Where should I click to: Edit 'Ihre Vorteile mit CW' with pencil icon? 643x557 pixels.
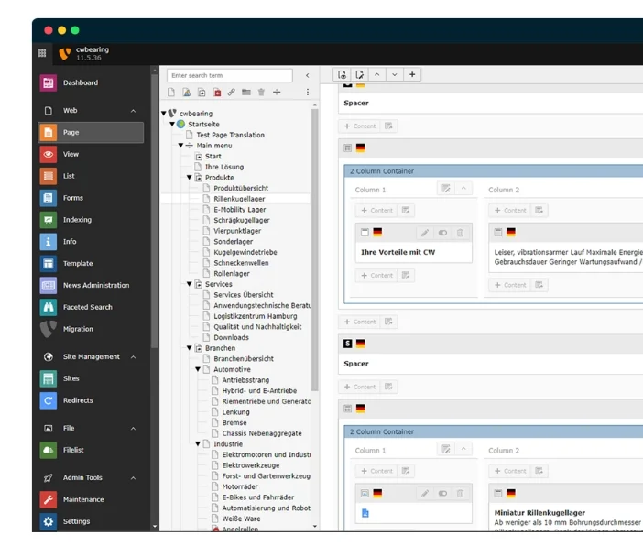pos(424,233)
